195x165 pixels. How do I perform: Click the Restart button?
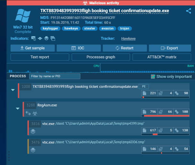point(125,48)
